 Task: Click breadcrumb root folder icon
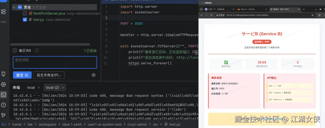point(3,124)
